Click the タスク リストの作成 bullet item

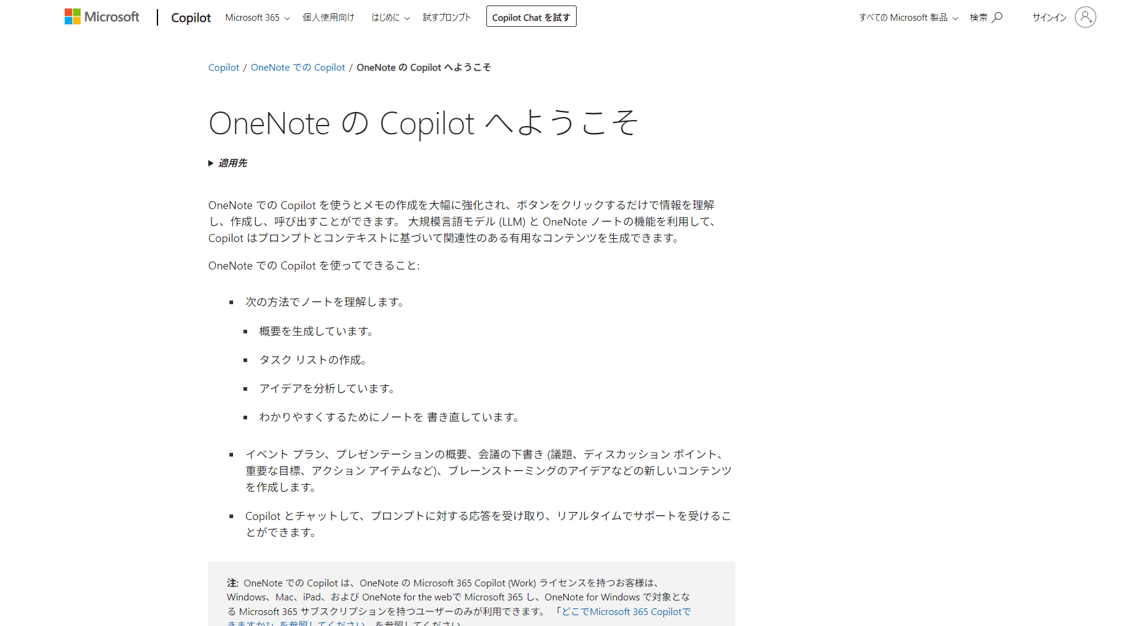[312, 360]
